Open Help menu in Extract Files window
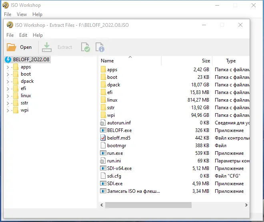Image resolution: width=264 pixels, height=222 pixels. coord(38,35)
